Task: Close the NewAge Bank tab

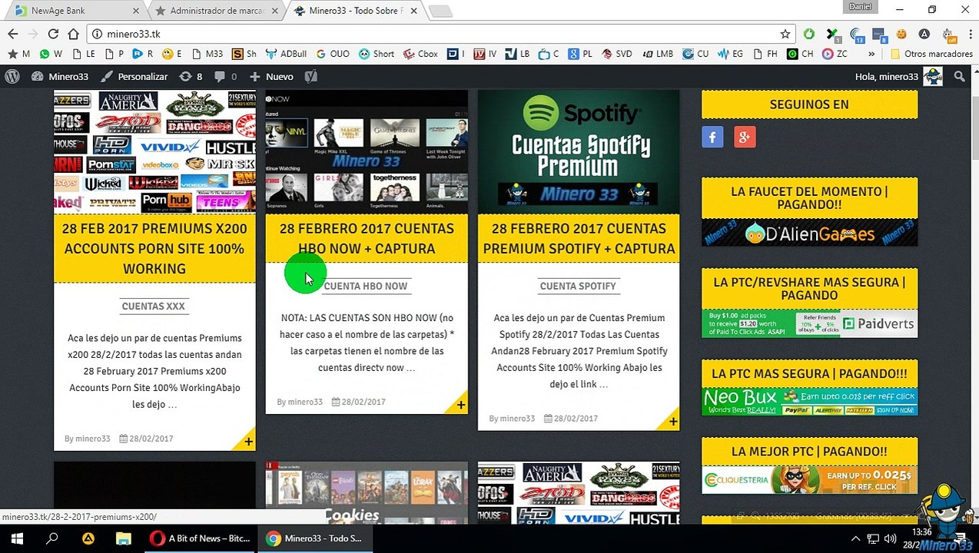Action: (137, 11)
